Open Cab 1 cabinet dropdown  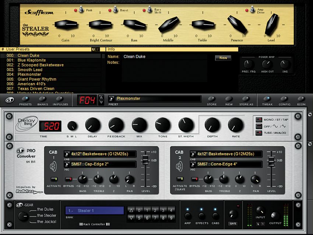(x=67, y=154)
